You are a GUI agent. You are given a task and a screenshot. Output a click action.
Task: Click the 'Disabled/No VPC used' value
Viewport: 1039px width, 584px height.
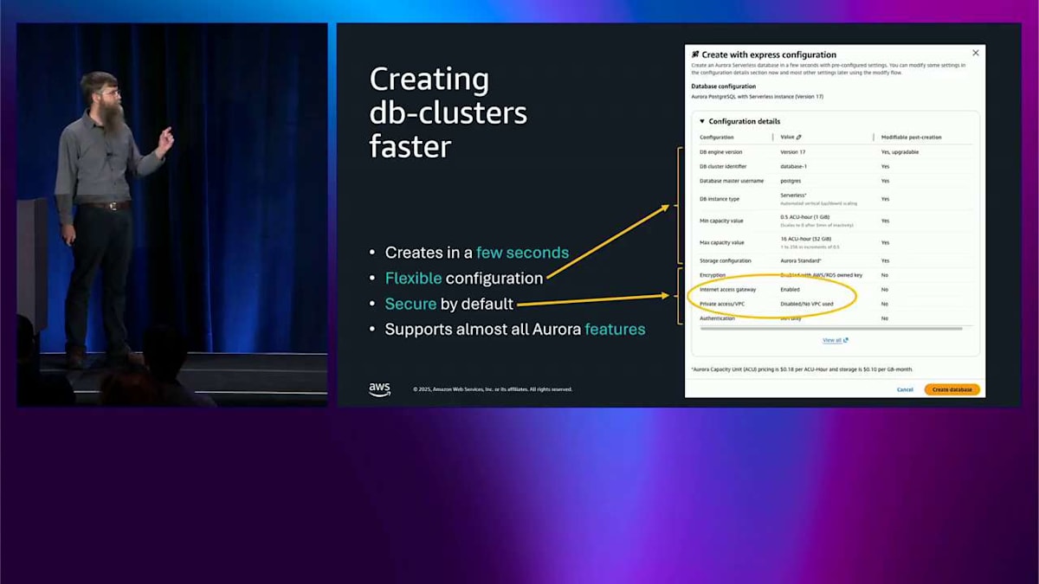click(x=807, y=305)
